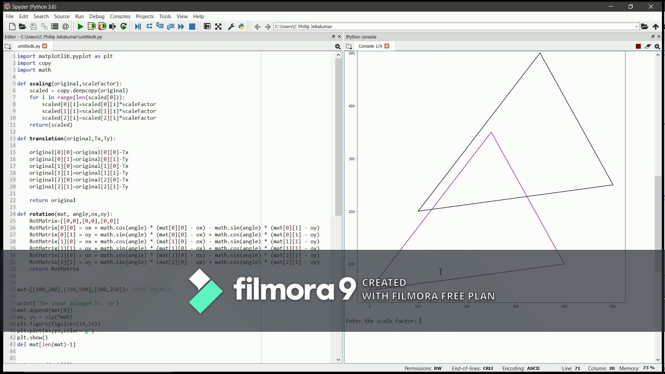Run current cell and advance icon

point(102,26)
